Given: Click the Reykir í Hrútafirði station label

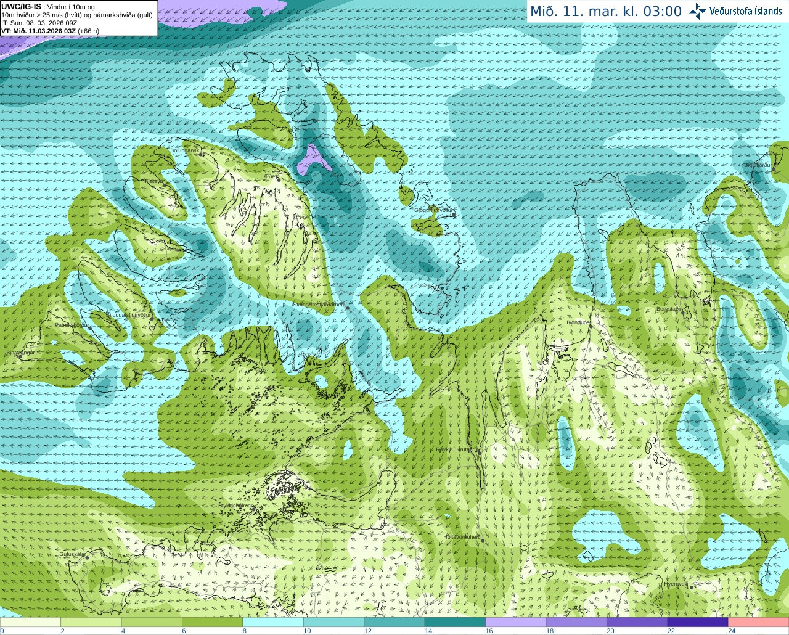Looking at the screenshot, I should coord(457,449).
